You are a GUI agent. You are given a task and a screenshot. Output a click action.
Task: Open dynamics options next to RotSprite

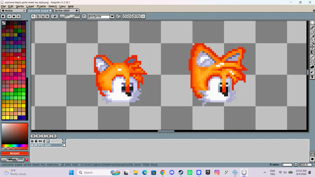[119, 16]
